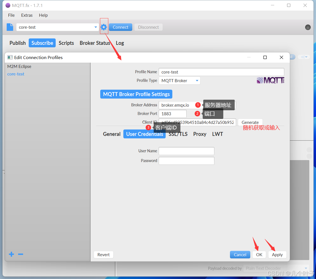Click the new profile document icon
316x279 pixels.
coord(10,27)
